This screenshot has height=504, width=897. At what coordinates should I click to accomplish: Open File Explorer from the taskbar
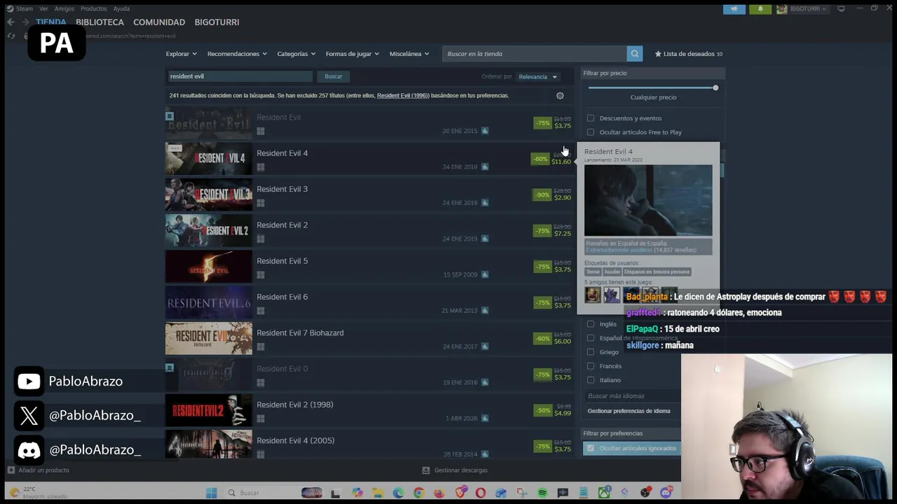tap(378, 493)
